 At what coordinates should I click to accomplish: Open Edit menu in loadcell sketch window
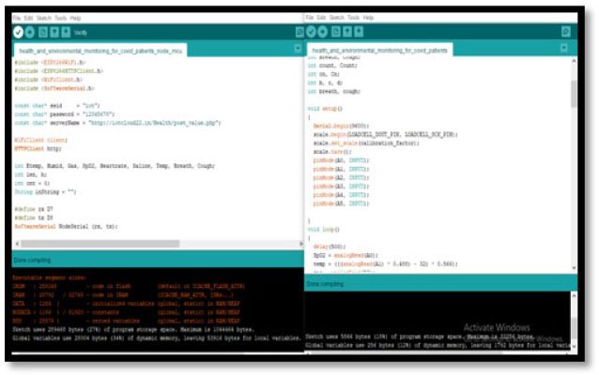pos(320,18)
